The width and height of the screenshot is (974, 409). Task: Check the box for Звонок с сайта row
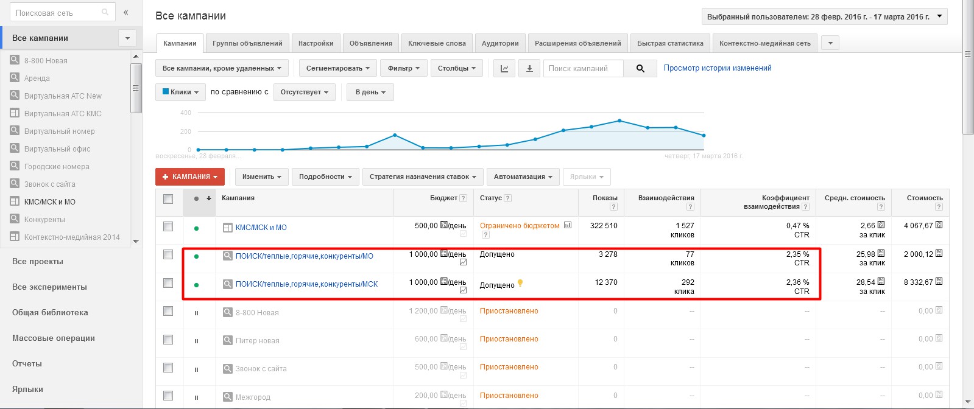tap(168, 368)
